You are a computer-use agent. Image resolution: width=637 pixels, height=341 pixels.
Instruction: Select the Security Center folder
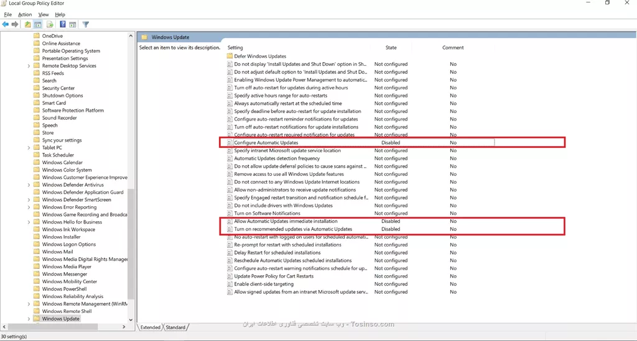click(x=58, y=88)
